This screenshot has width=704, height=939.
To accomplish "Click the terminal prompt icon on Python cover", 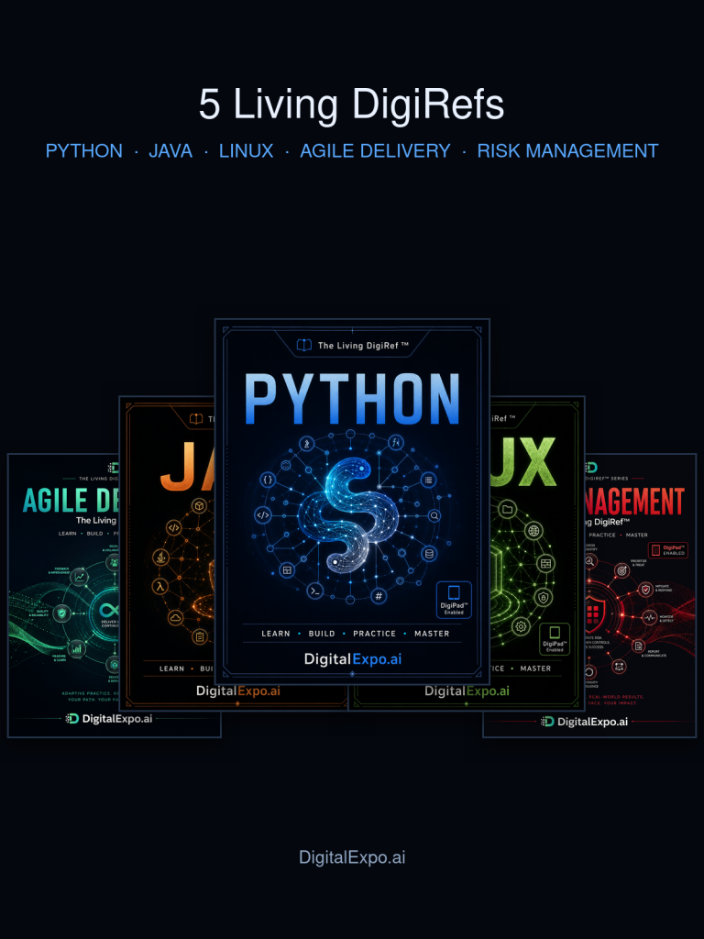I will point(315,591).
